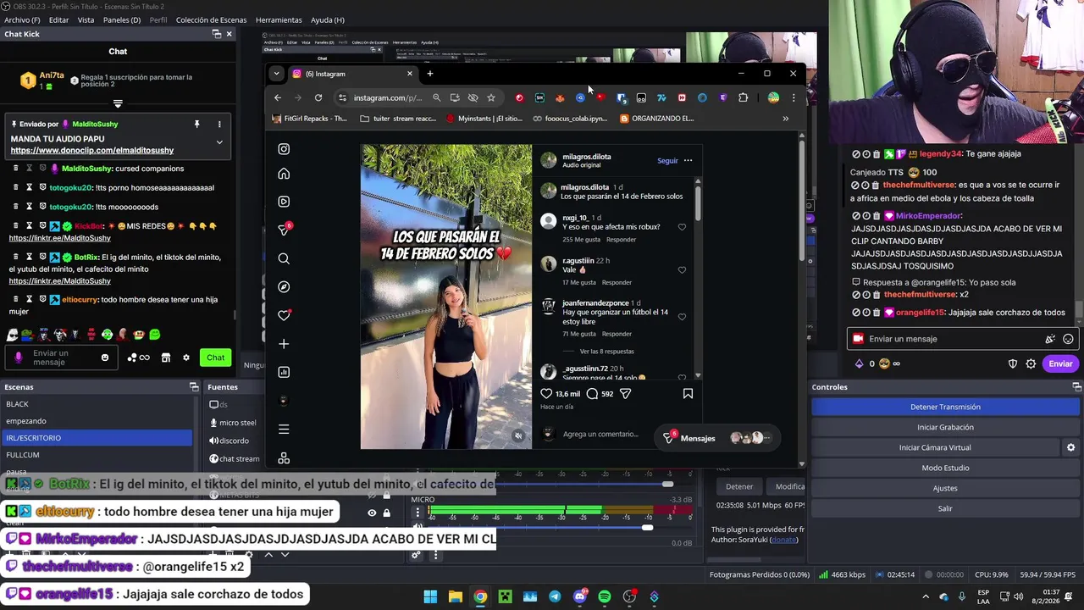
Task: Click Detener Transmisión button
Action: [945, 407]
